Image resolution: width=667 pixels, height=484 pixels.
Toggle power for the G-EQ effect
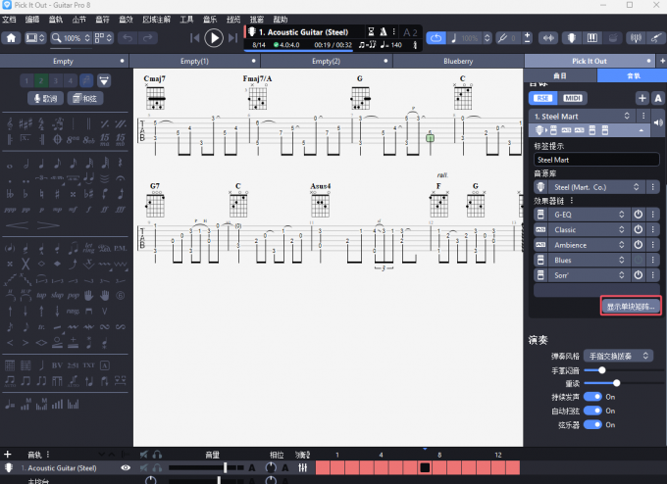pyautogui.click(x=637, y=215)
